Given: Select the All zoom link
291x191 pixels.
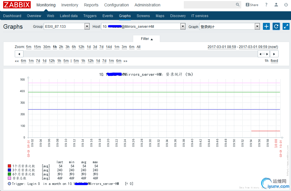Looking at the screenshot, I should (x=138, y=47).
